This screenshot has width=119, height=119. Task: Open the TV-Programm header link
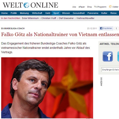click(x=100, y=7)
